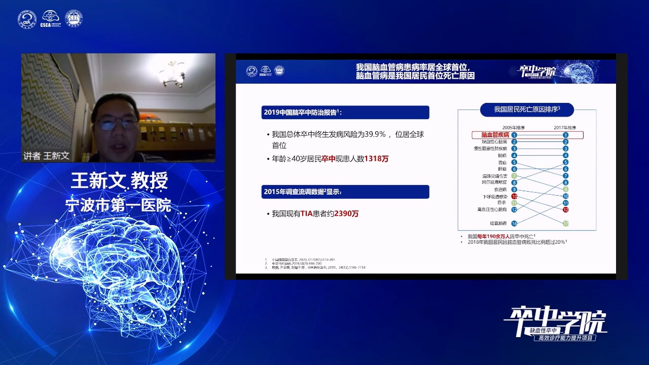Click the 讲者 王新文 name caption
This screenshot has height=365, width=649.
click(46, 156)
